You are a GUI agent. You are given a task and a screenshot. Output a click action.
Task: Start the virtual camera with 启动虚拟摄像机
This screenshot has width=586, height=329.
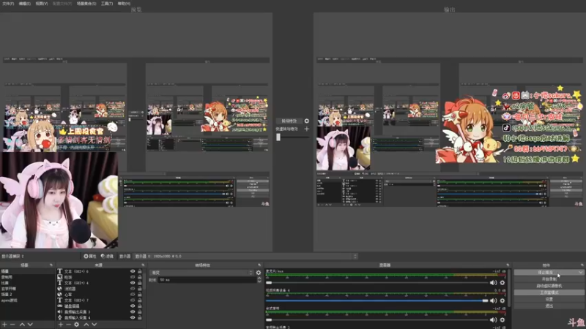click(549, 286)
